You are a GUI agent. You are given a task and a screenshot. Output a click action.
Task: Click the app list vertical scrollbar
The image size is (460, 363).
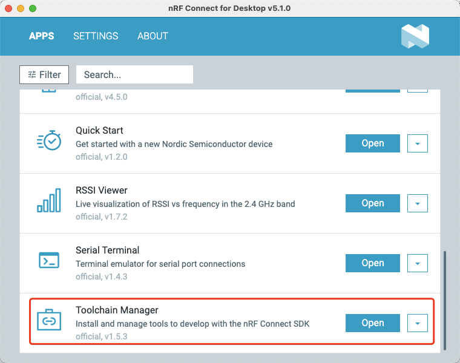(x=445, y=300)
